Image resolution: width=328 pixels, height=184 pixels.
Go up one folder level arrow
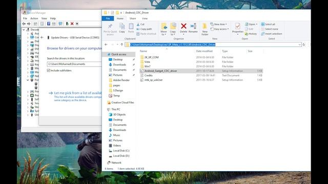click(x=122, y=44)
